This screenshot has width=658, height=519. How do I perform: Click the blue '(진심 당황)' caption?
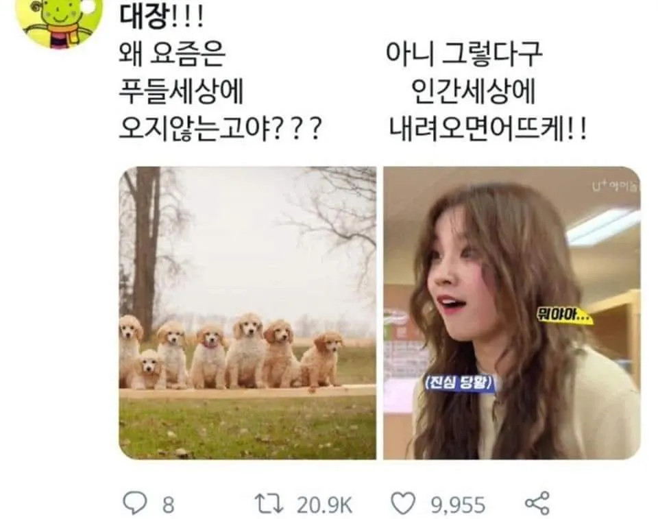pos(459,383)
